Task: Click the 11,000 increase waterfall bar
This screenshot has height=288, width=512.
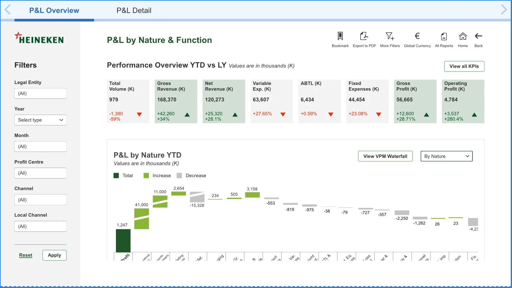Action: click(160, 201)
